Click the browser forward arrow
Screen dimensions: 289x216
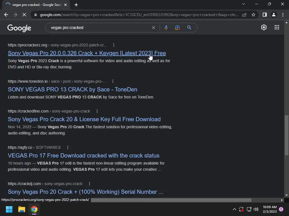click(x=15, y=15)
